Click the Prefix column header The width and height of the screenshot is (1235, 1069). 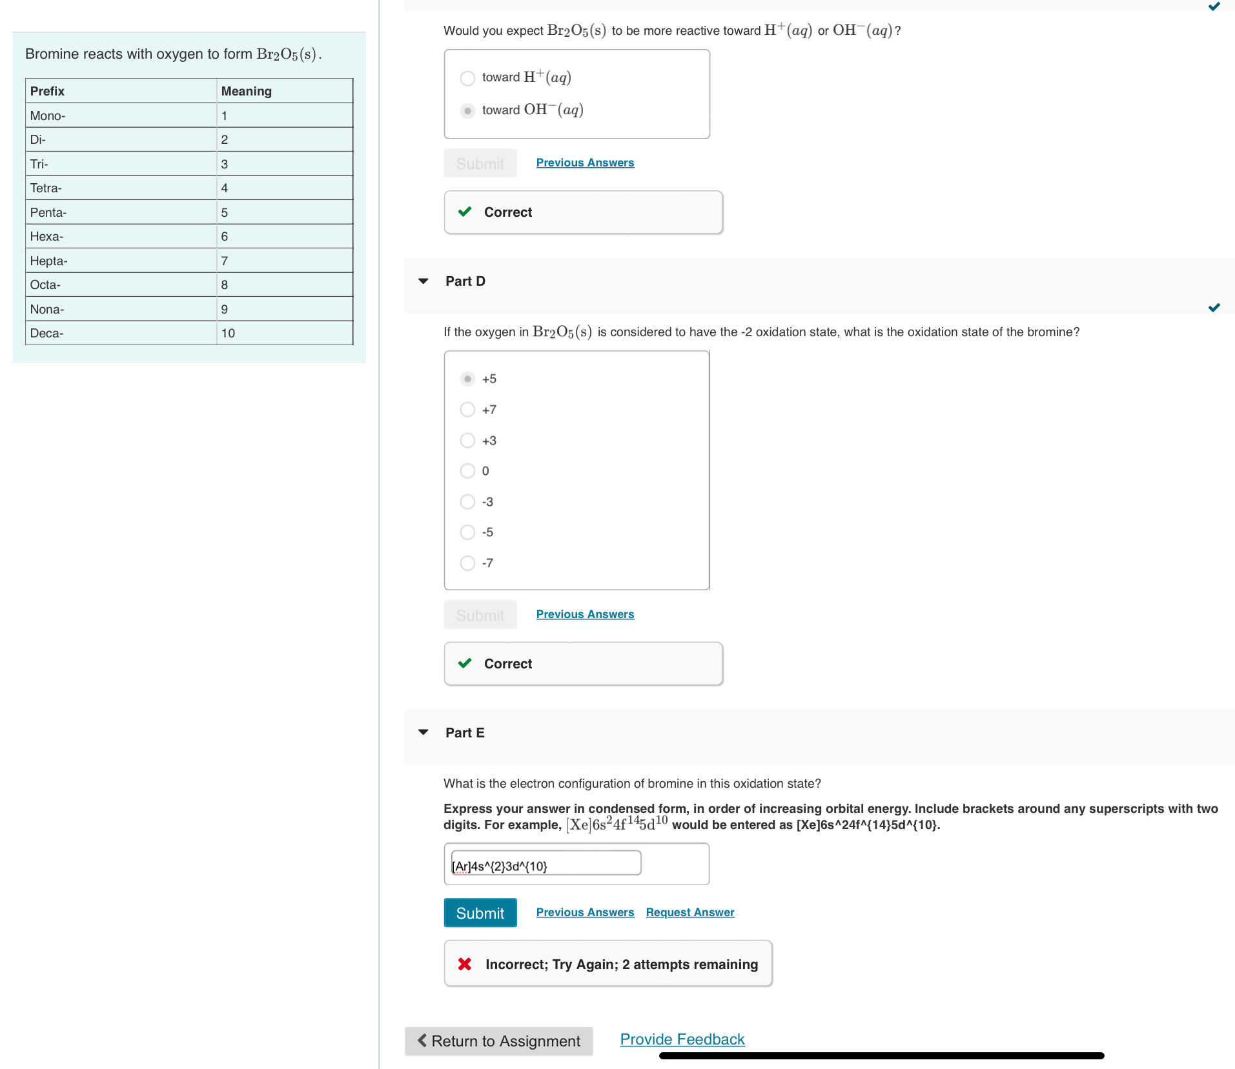click(121, 91)
